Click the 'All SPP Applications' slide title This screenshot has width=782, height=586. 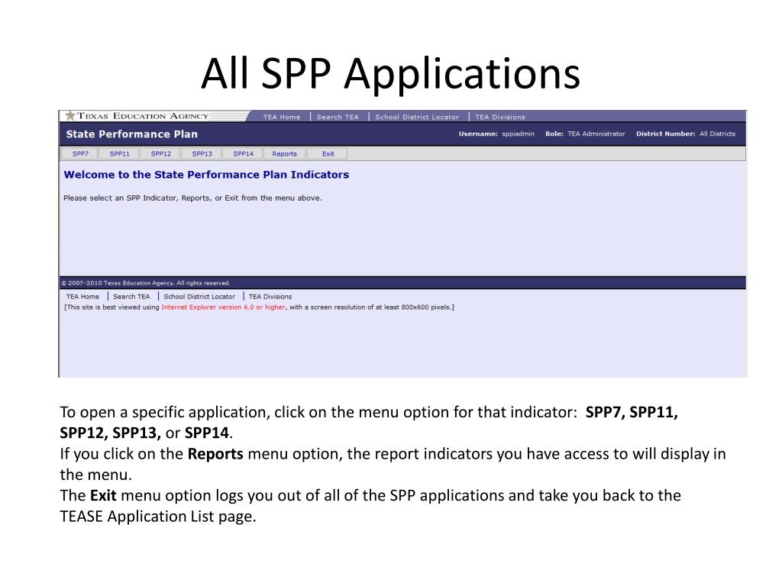390,74
